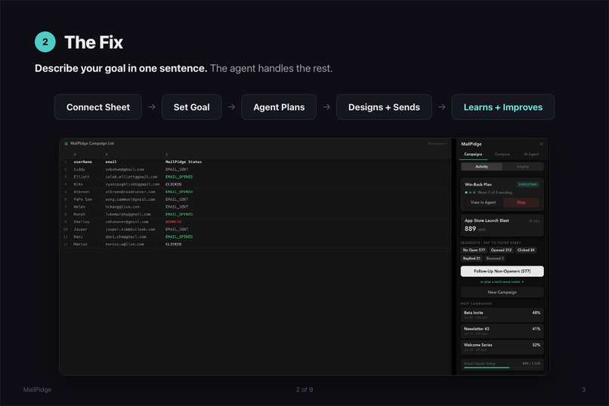The image size is (609, 406).
Task: Select the Set Goal step
Action: coord(191,107)
